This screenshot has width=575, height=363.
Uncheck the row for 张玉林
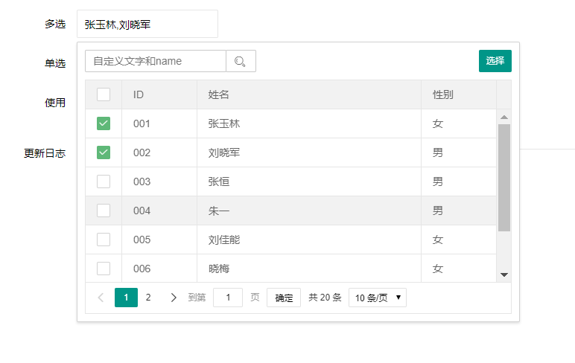[104, 123]
